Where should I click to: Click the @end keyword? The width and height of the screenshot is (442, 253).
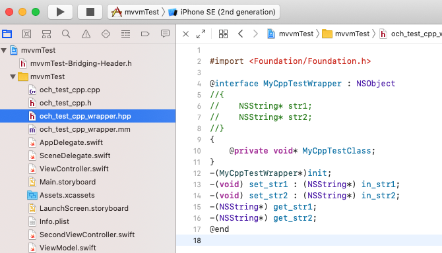tap(219, 229)
